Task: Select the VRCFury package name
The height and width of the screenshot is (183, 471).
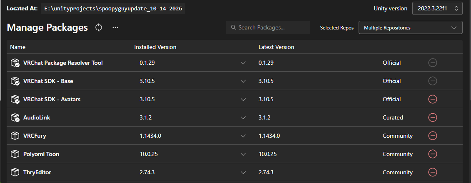Action: (x=35, y=136)
